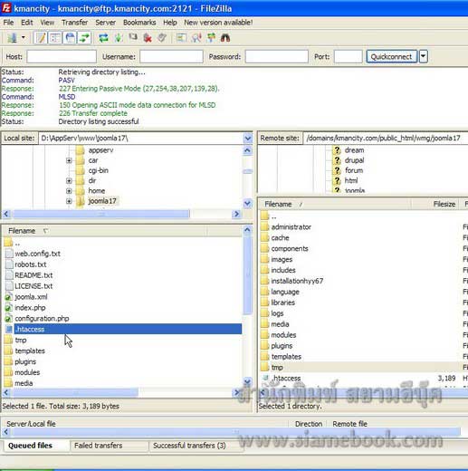This screenshot has width=468, height=471.
Task: Refresh the file and folder lists
Action: coord(103,38)
